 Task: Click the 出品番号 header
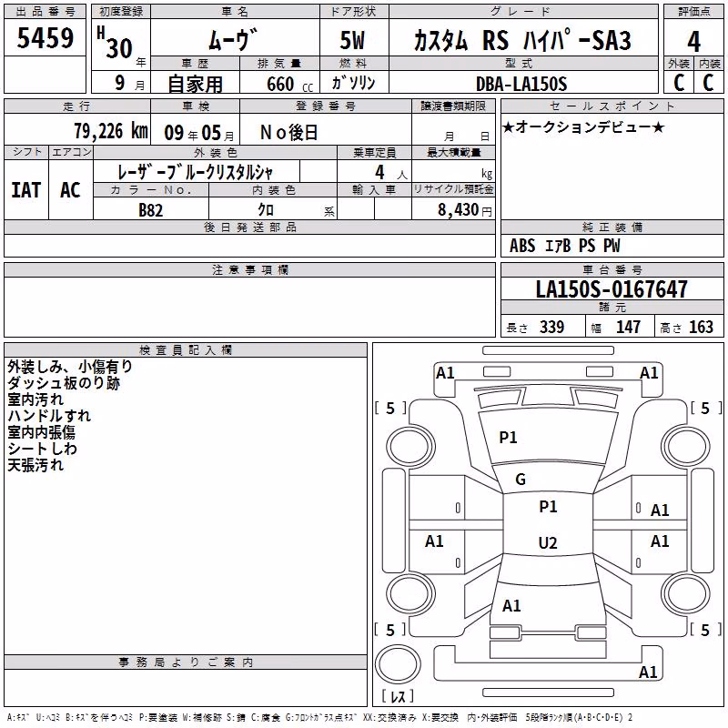[x=45, y=12]
